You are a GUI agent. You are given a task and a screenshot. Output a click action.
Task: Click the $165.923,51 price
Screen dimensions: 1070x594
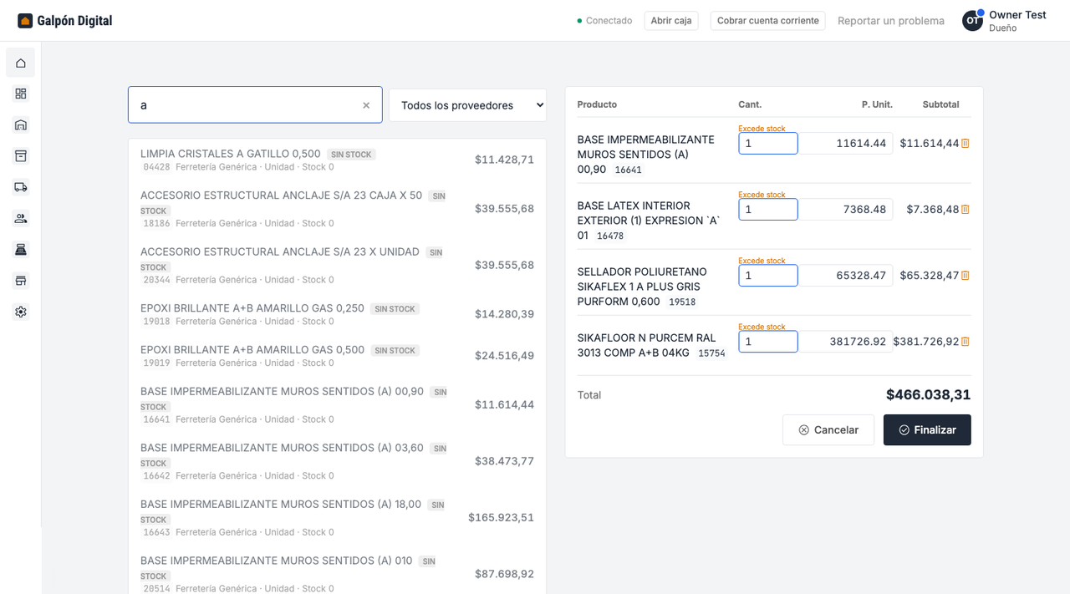501,518
